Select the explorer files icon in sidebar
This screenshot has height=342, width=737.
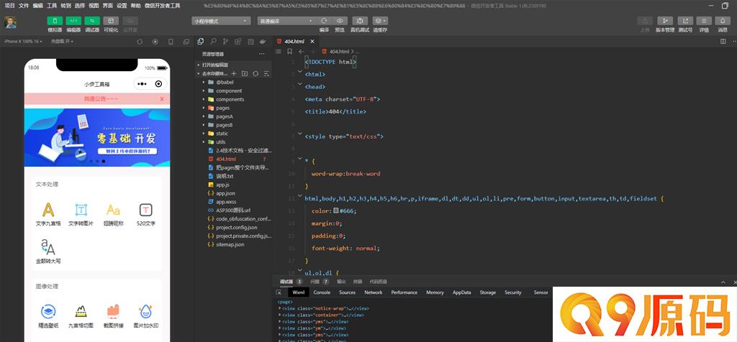(x=201, y=41)
